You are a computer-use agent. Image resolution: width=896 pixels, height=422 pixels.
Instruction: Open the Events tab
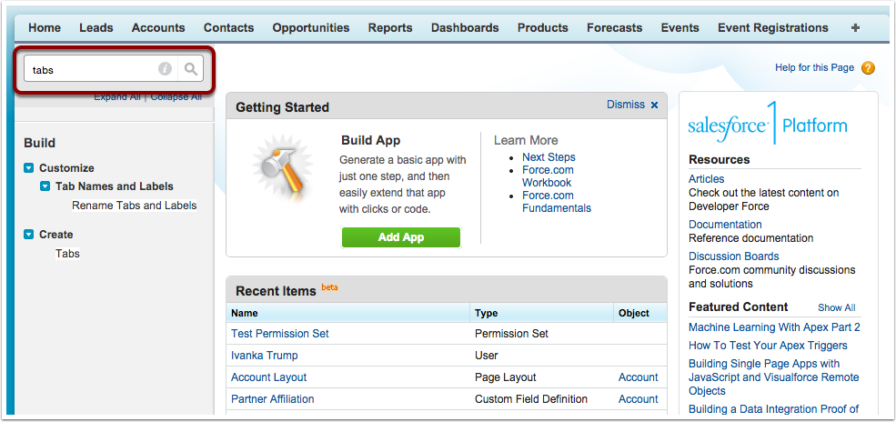coord(680,27)
